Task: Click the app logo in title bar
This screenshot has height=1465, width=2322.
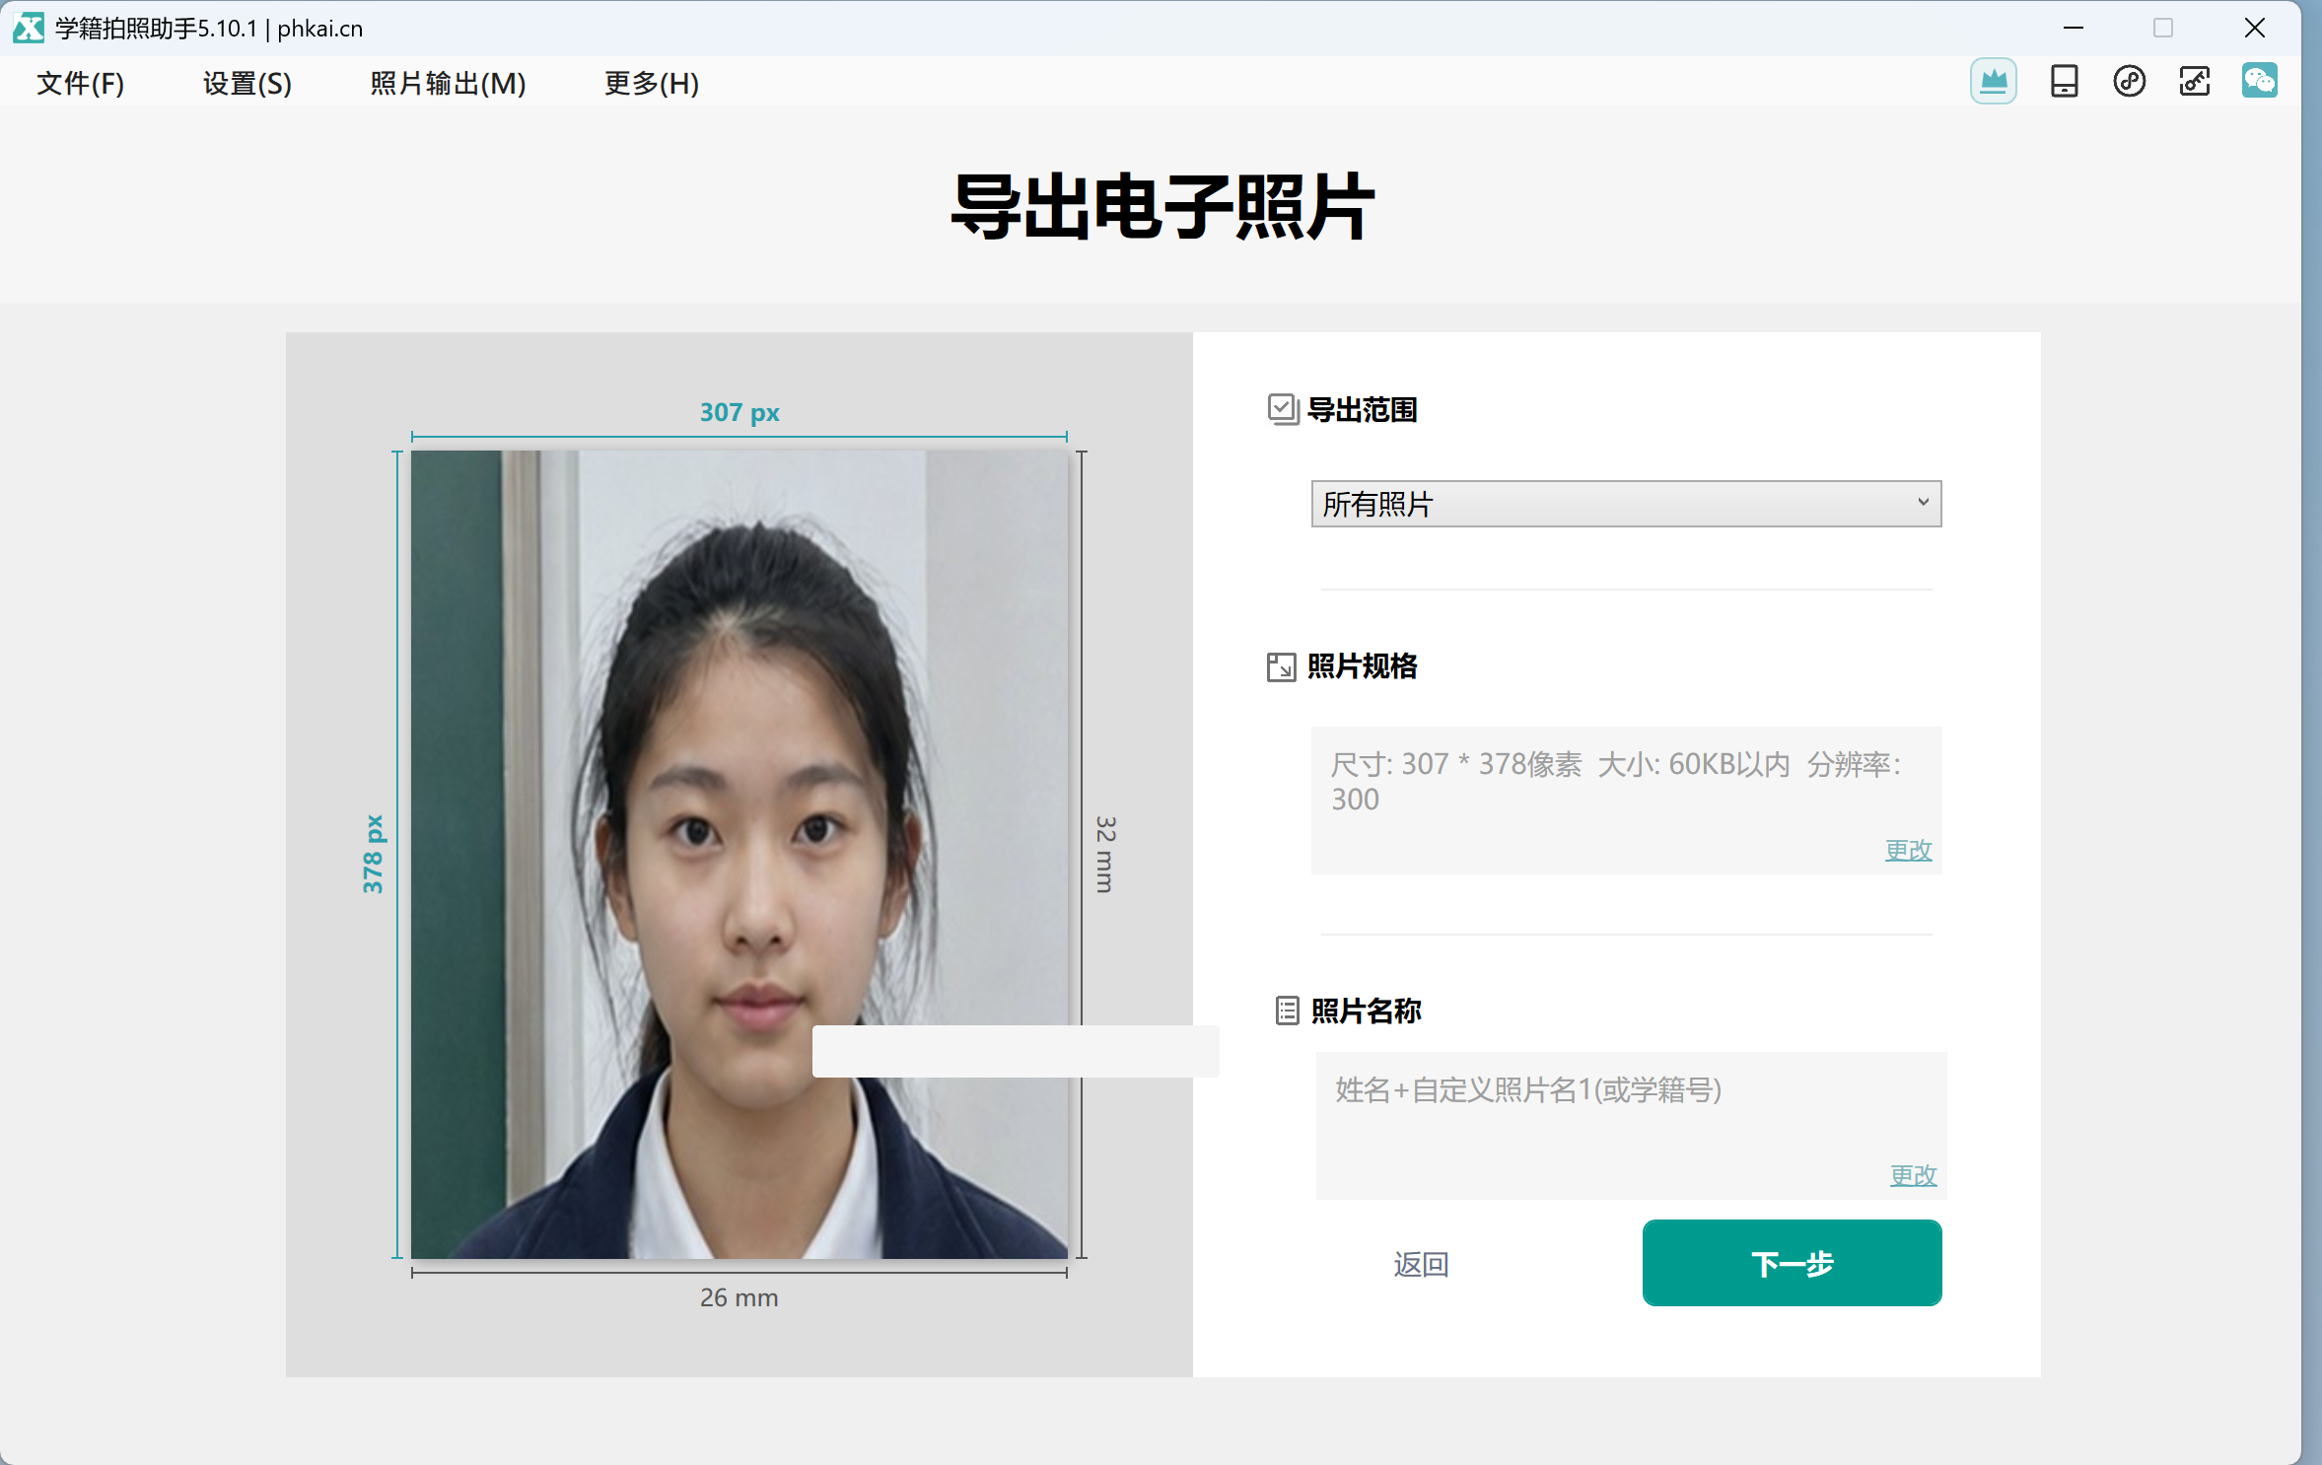Action: pyautogui.click(x=28, y=28)
